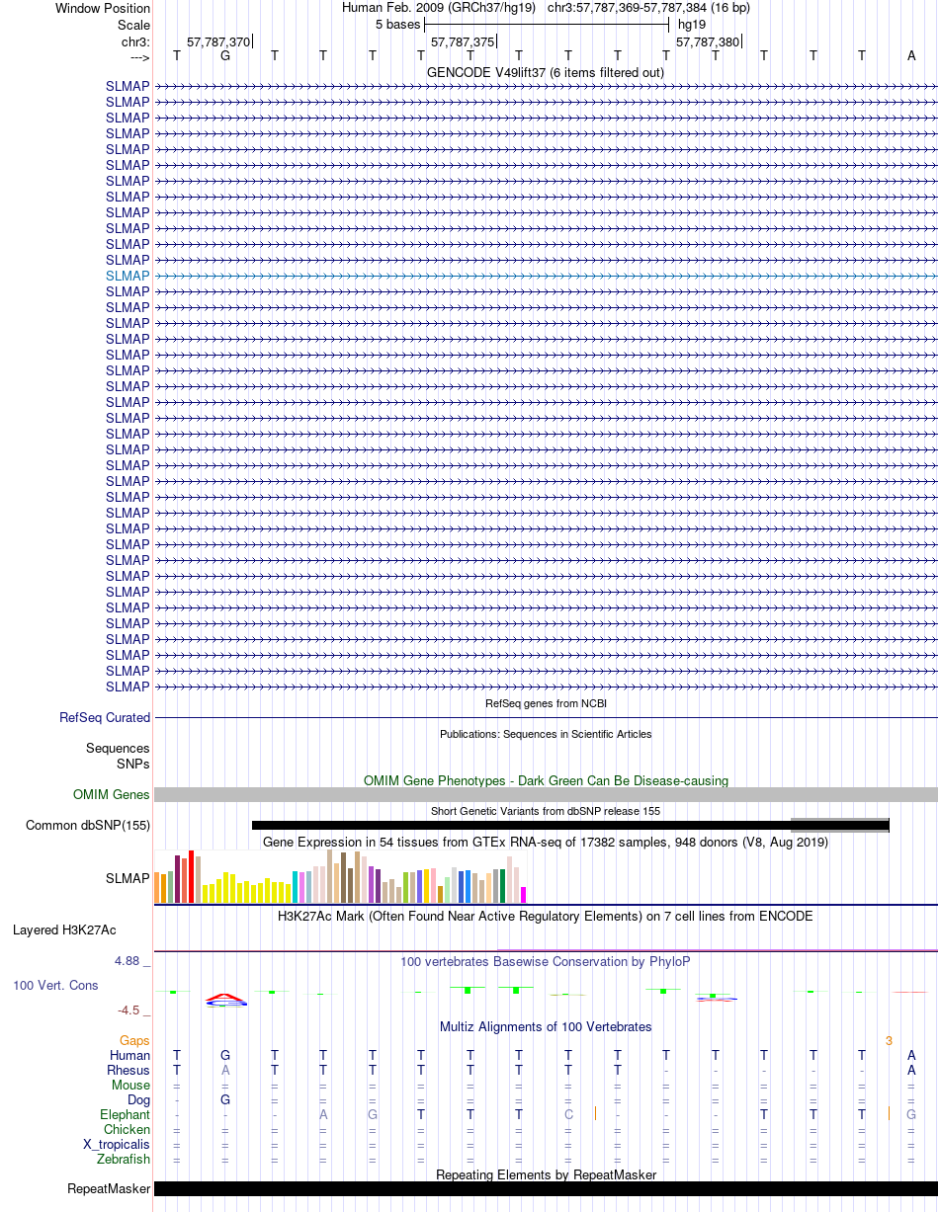Click the orange "Gaps" row label
Screen dimensions: 939x1212
[134, 1040]
